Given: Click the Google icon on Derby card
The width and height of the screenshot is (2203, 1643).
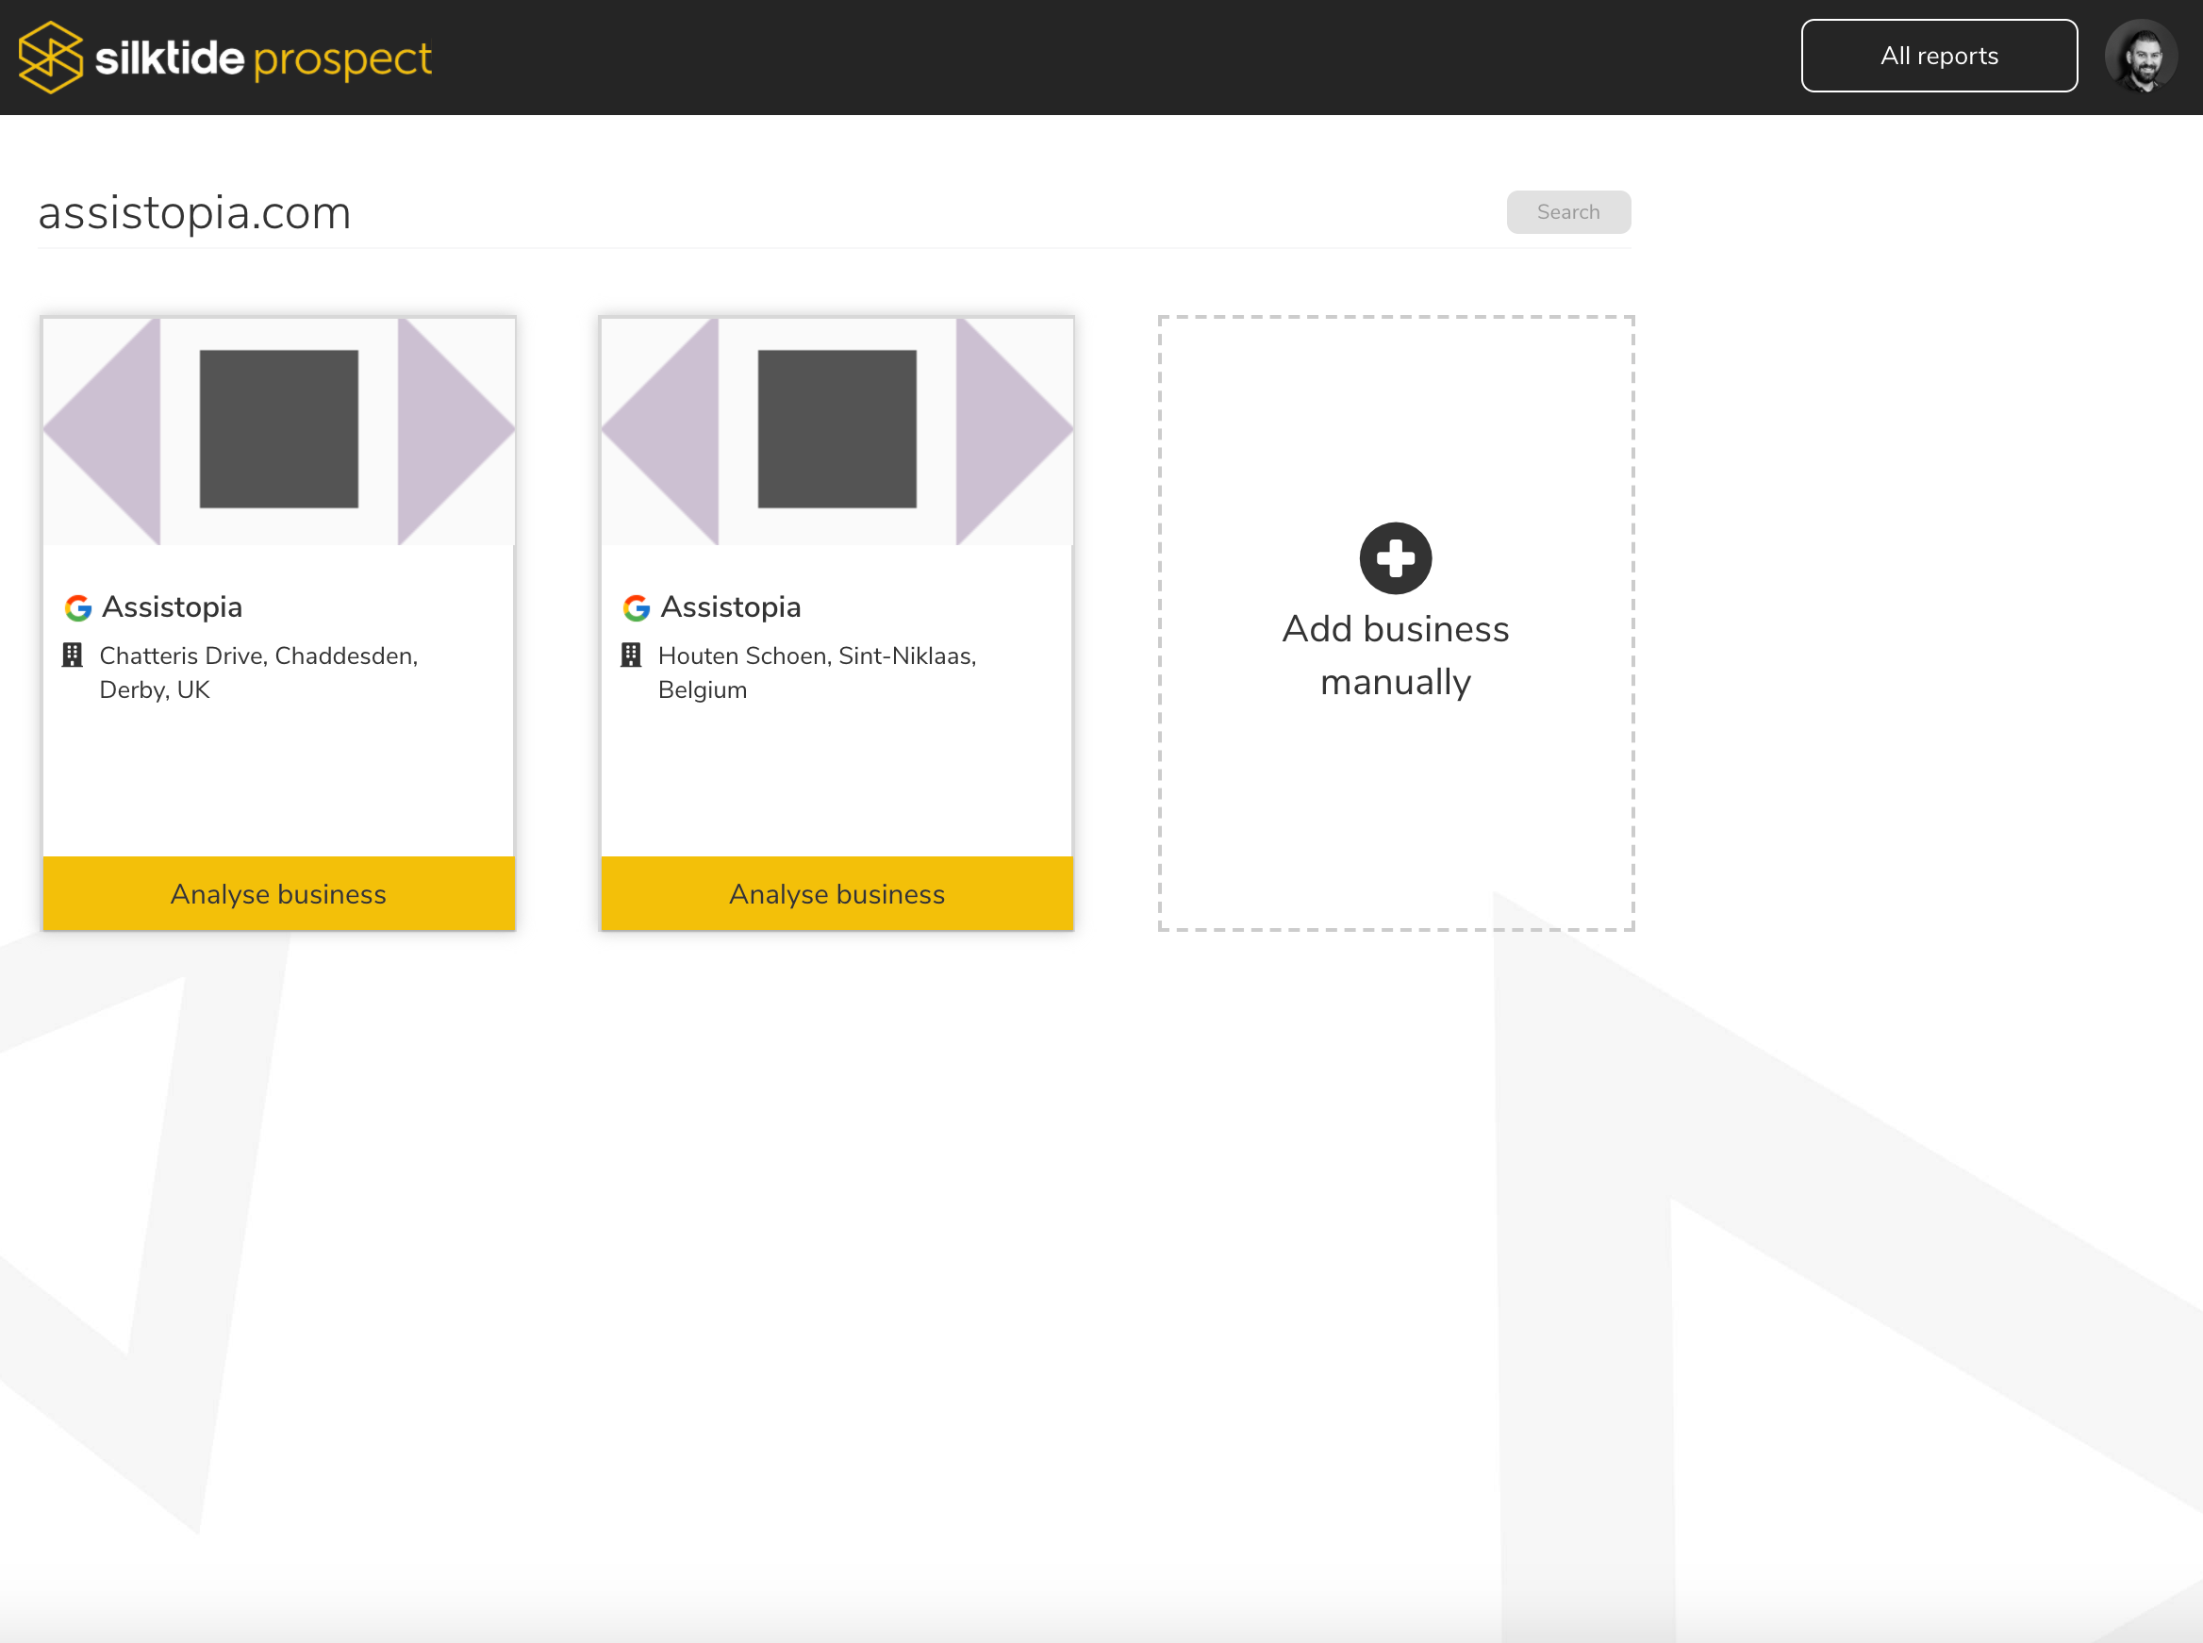Looking at the screenshot, I should (x=77, y=607).
